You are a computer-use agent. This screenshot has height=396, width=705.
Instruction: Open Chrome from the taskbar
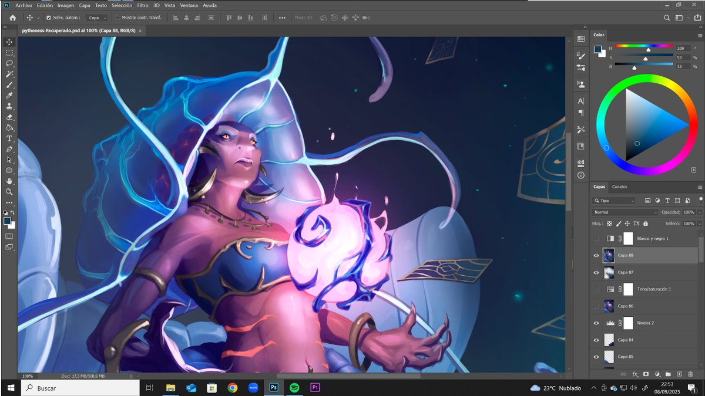pyautogui.click(x=233, y=388)
